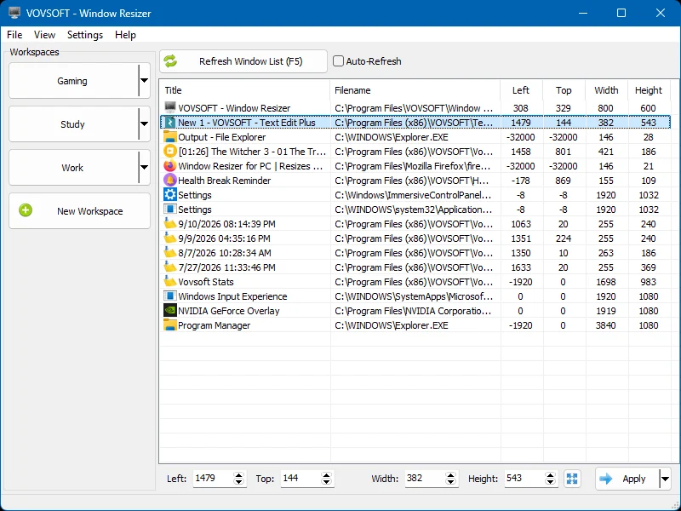681x511 pixels.
Task: Enable the Auto-Refresh checkbox
Action: (338, 60)
